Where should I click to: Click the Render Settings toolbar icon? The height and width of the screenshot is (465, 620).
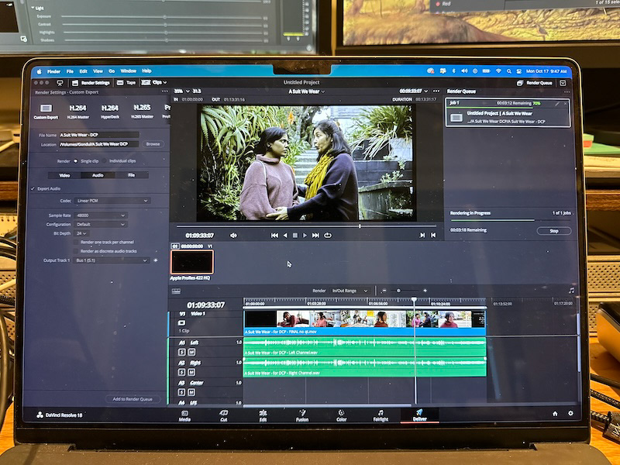[75, 83]
